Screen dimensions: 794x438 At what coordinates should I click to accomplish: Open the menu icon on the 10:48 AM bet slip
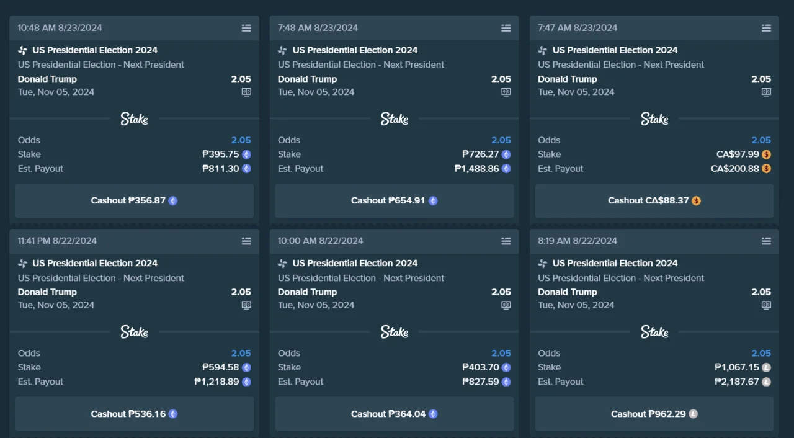tap(246, 28)
